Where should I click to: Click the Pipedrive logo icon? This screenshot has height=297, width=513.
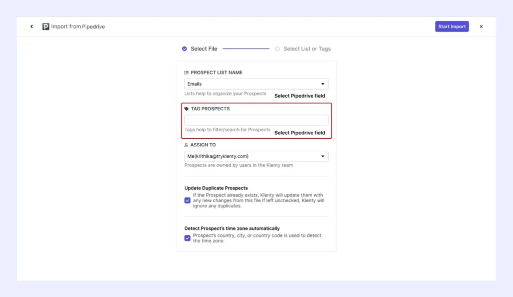click(x=46, y=27)
